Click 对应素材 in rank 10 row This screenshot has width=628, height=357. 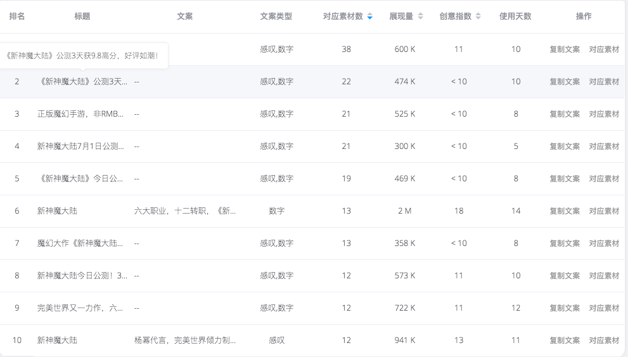(x=604, y=340)
